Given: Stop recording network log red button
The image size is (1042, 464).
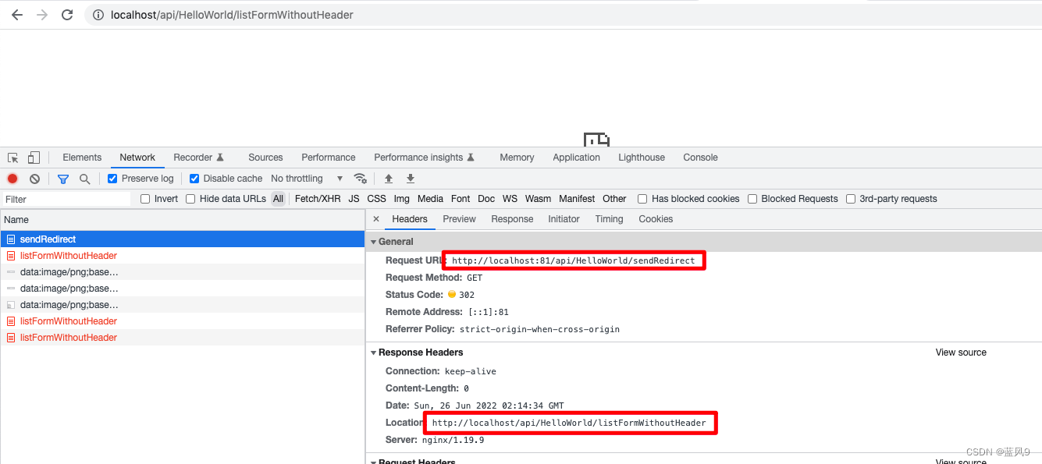Looking at the screenshot, I should [x=12, y=179].
